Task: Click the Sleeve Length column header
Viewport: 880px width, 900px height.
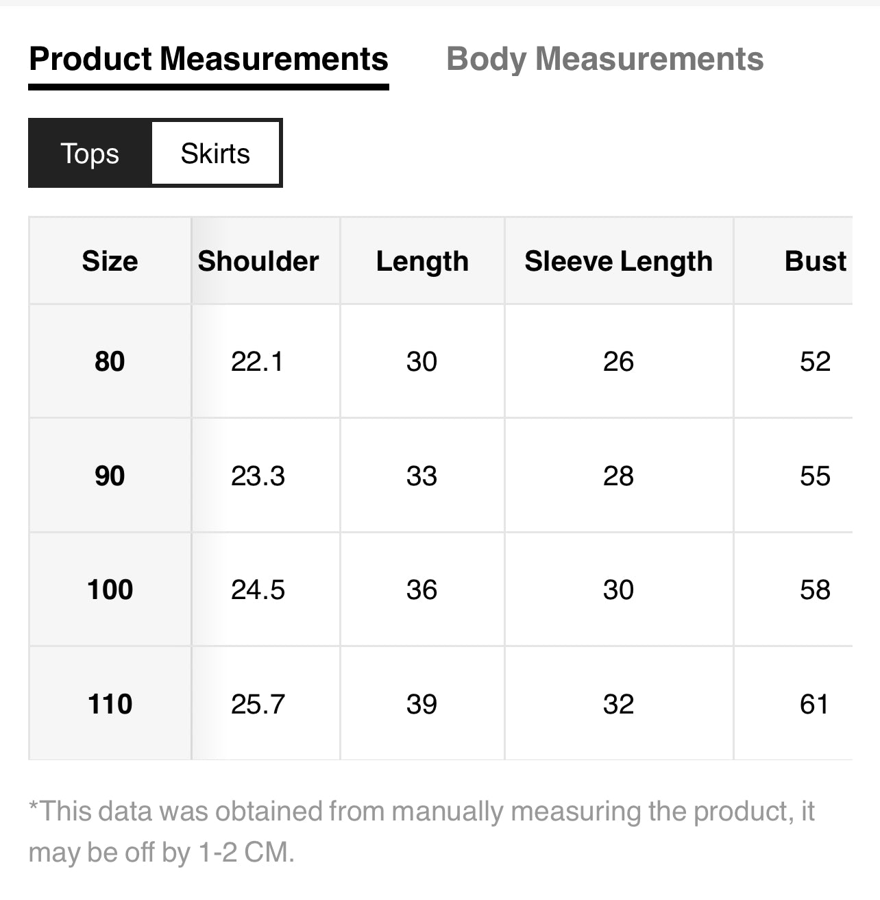Action: (618, 261)
